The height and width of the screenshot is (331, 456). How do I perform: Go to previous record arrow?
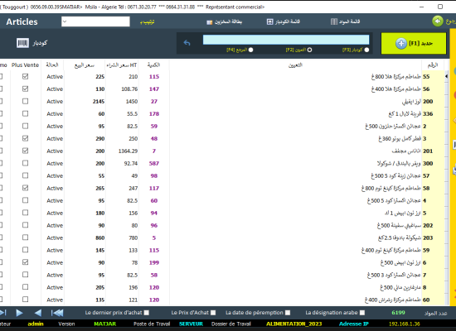tap(38, 313)
